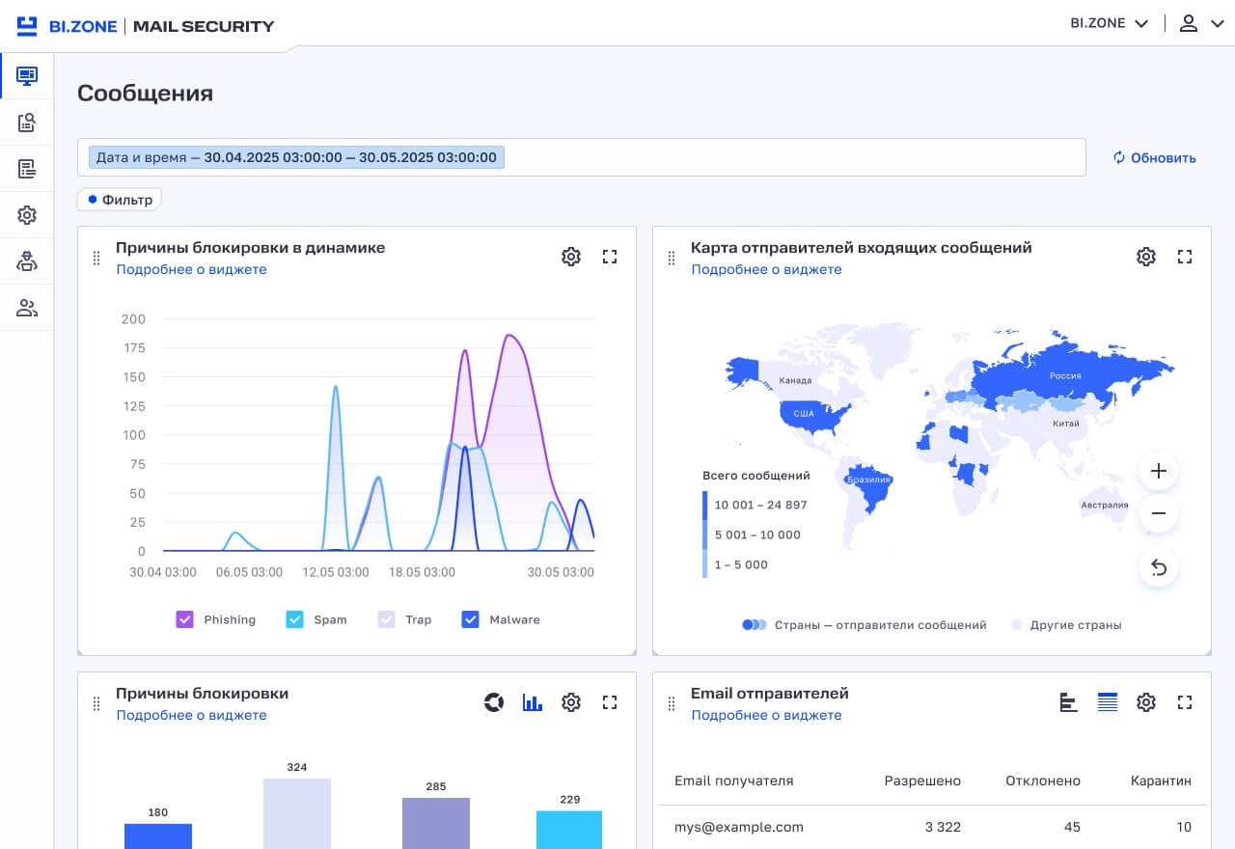The image size is (1235, 849).
Task: Zoom in on the sender map
Action: point(1159,472)
